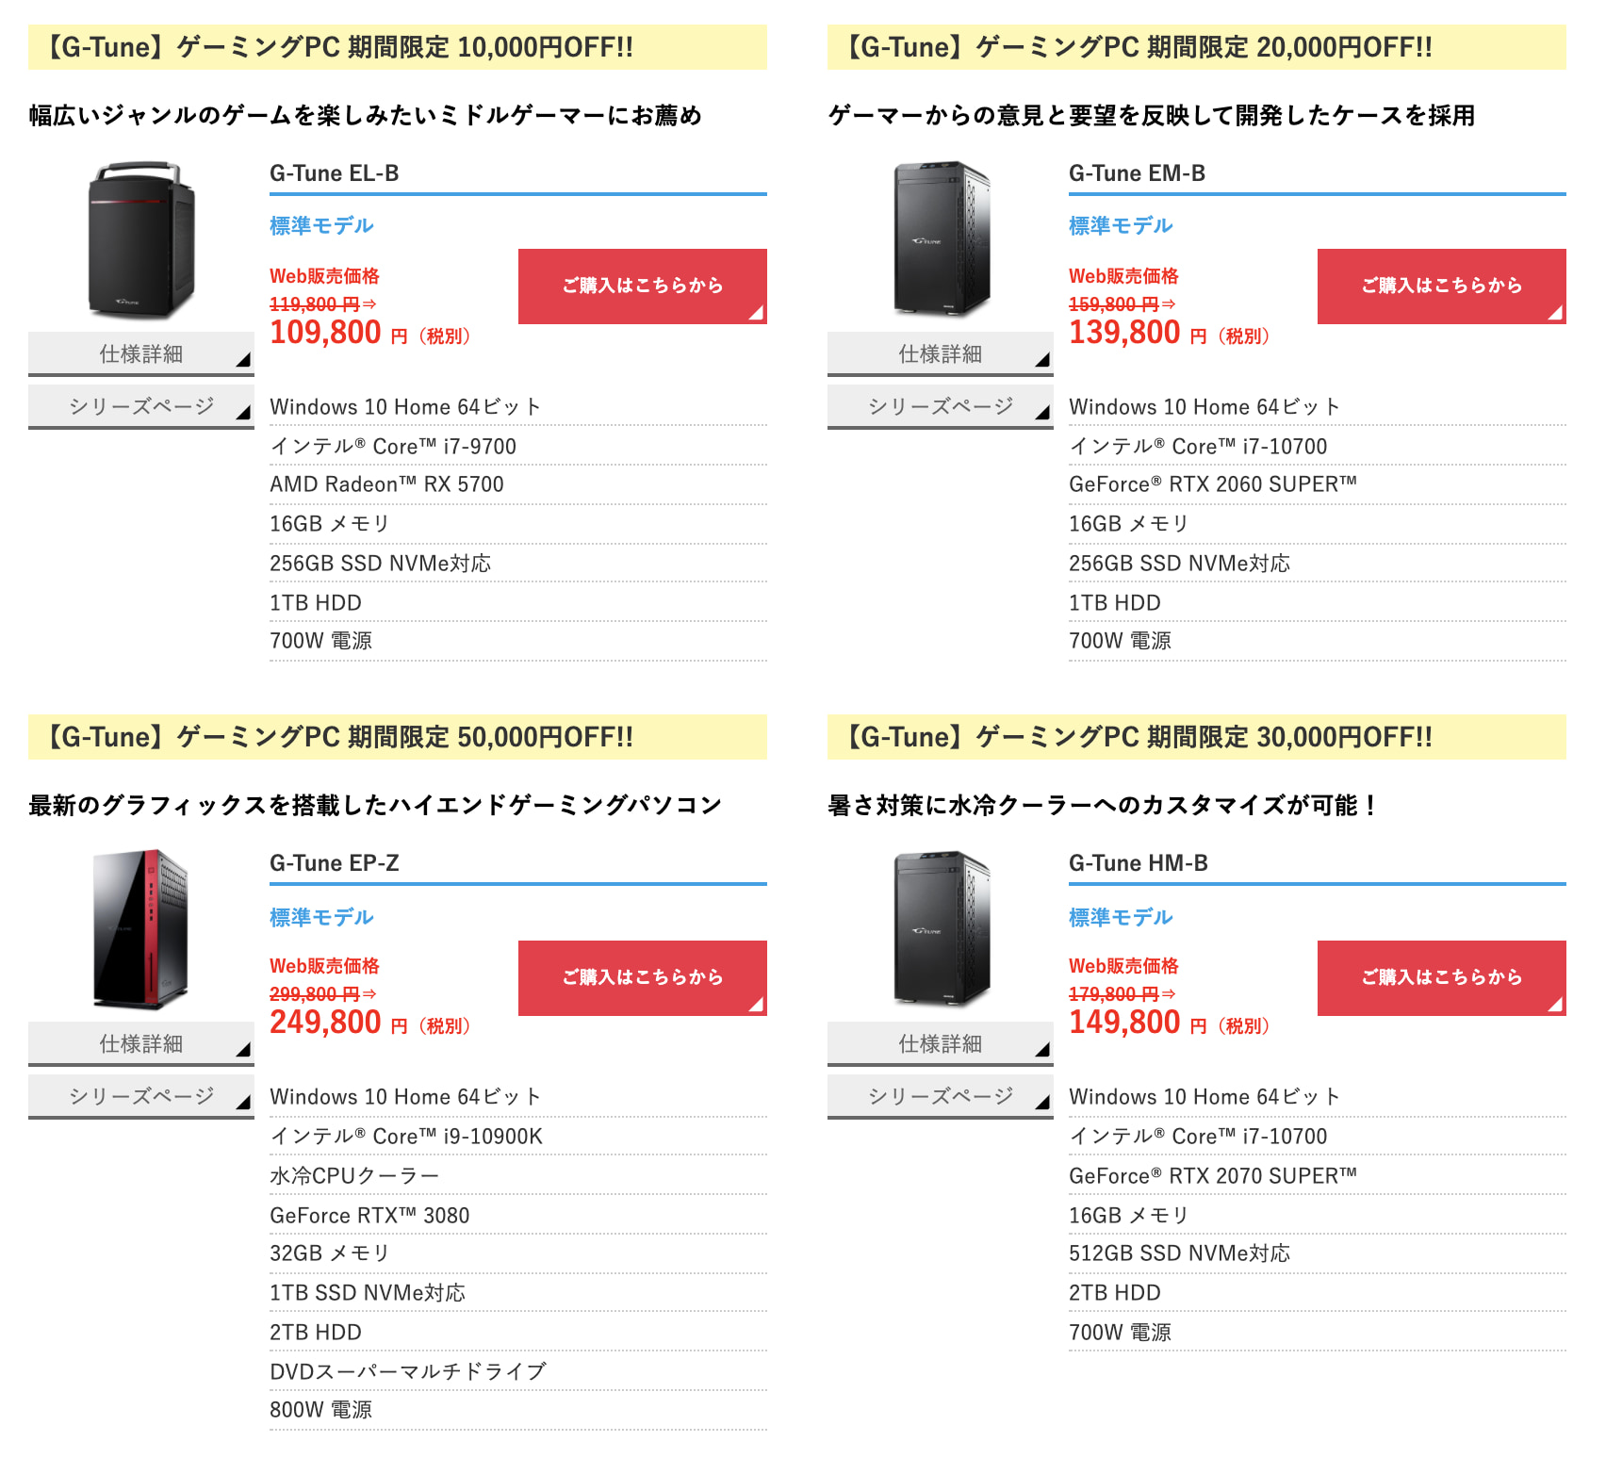This screenshot has width=1606, height=1474.
Task: Click ご購入はこちらから for the 139,800円 model
Action: (x=1442, y=287)
